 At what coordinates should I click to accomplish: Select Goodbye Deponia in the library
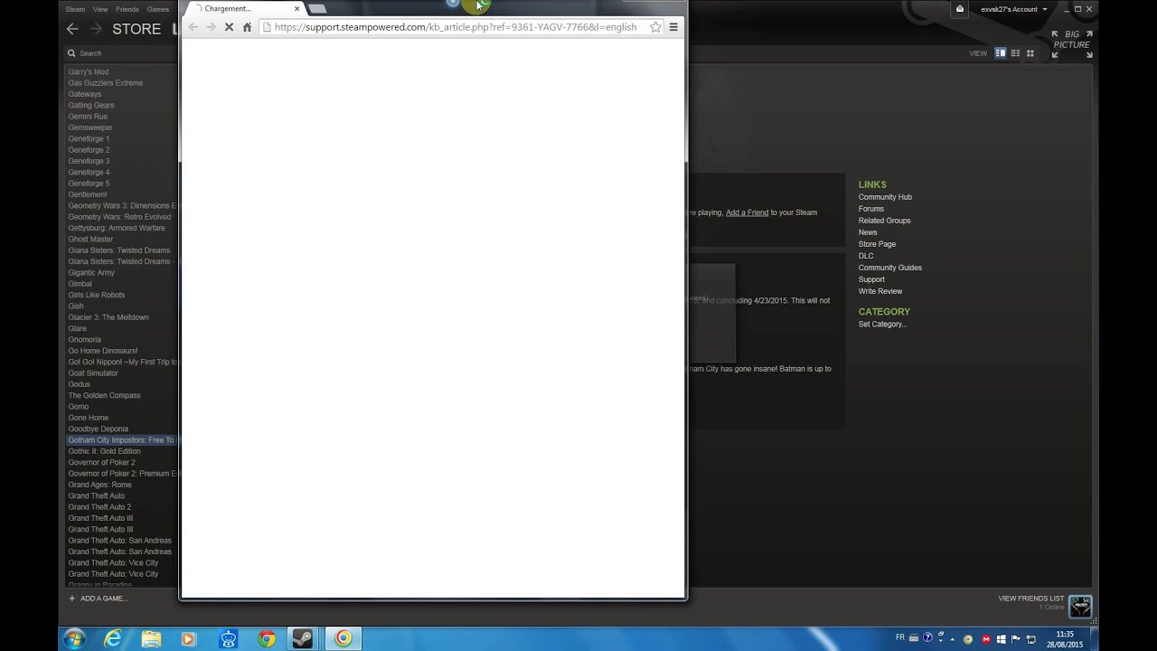(99, 429)
